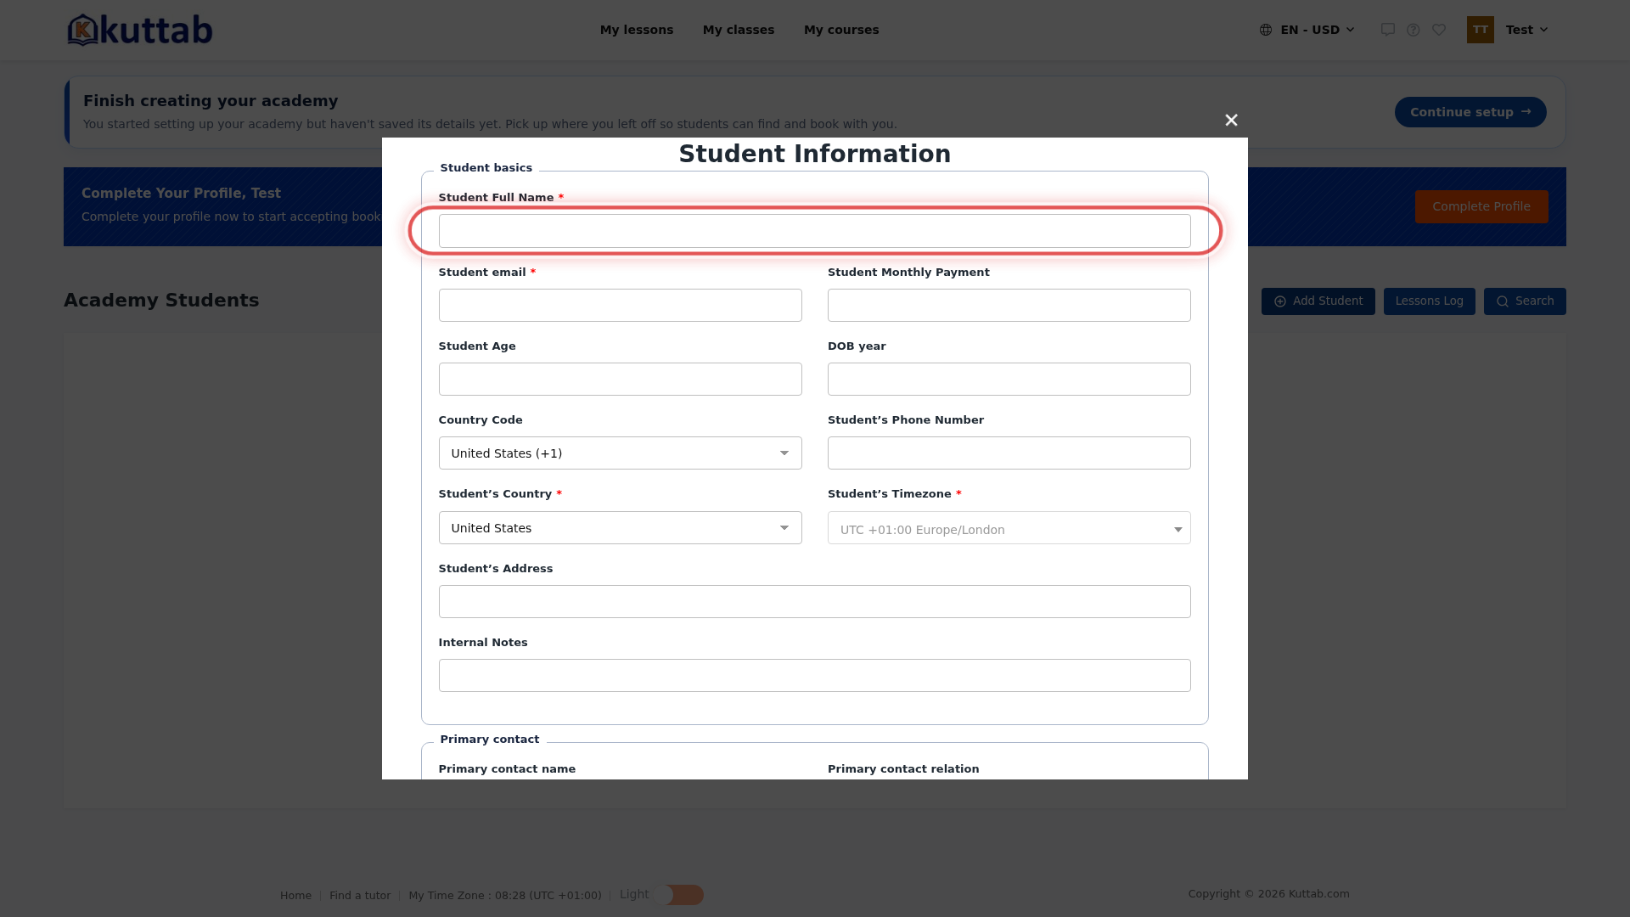Click the TT user avatar

(x=1481, y=30)
